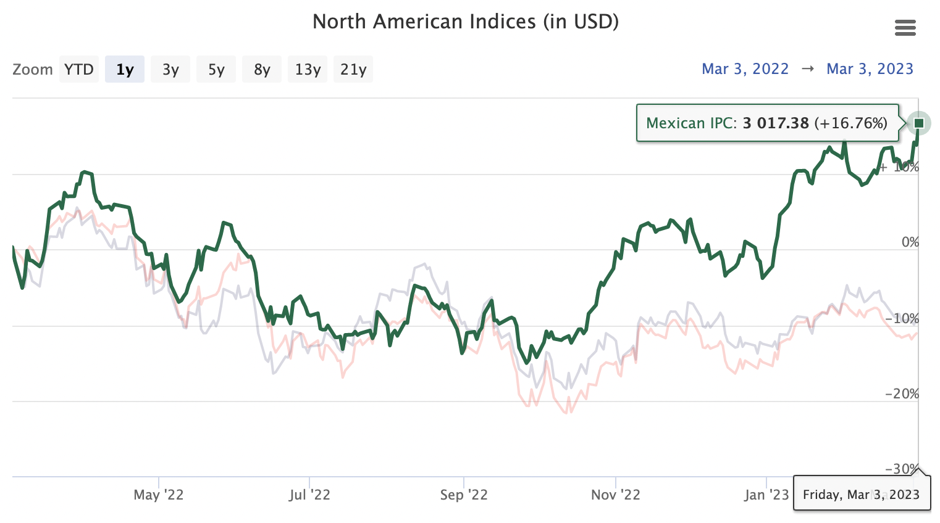Click the Friday, Mar 3, 2023 date tooltip
This screenshot has height=523, width=940.
point(861,495)
